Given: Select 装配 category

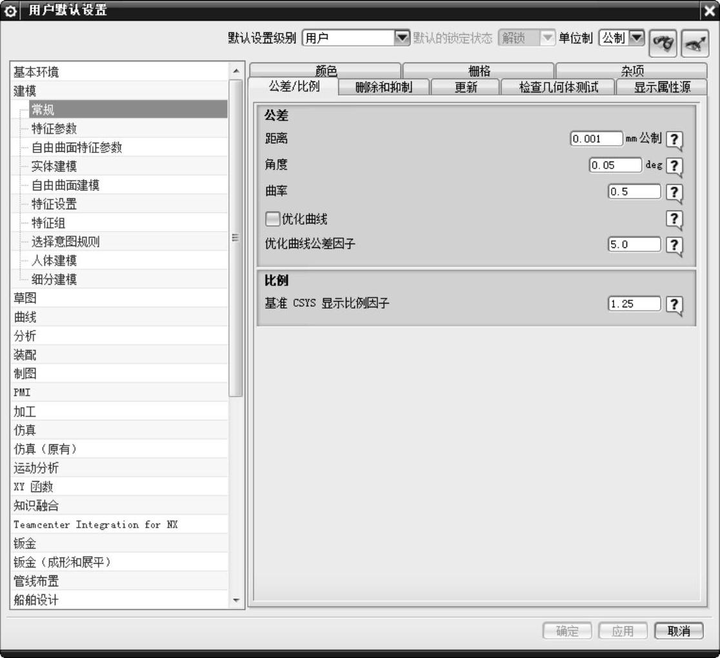Looking at the screenshot, I should tap(119, 355).
